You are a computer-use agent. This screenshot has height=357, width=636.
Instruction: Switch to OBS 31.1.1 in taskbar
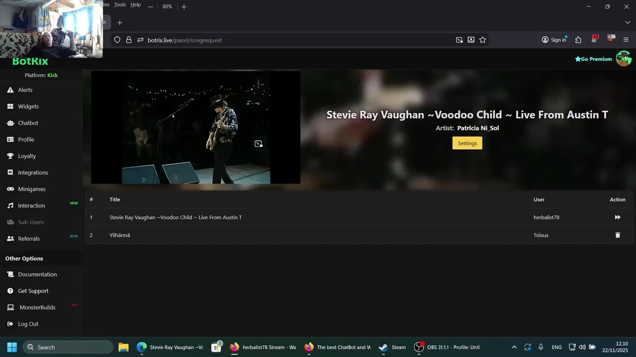tap(448, 347)
